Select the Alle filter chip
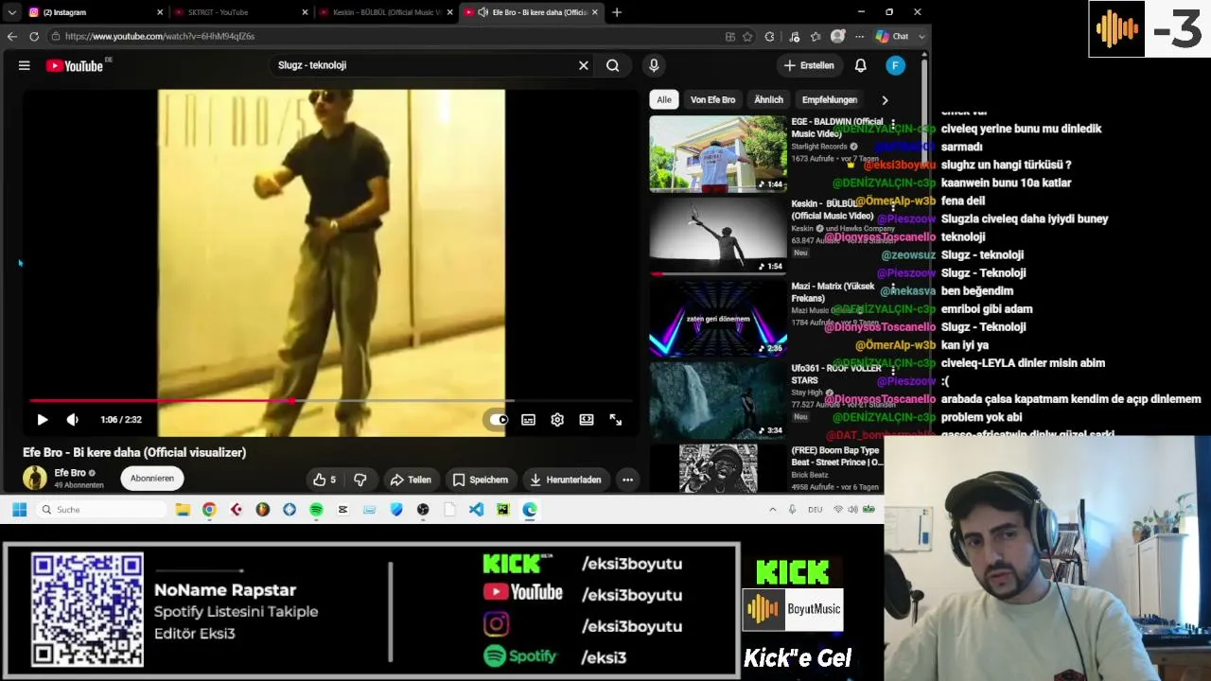Viewport: 1211px width, 681px height. pyautogui.click(x=664, y=99)
